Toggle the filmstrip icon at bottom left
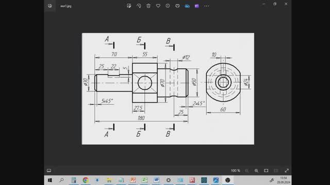Screen dimensions: 330x185 coord(49,171)
